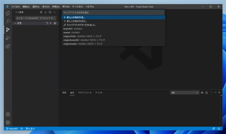Click the view-as-tree icon in source control header

tap(41, 12)
